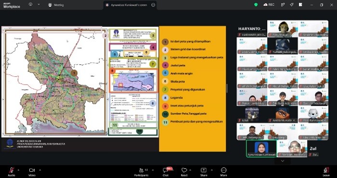Open the Chat panel
This screenshot has height=178, width=337.
(x=166, y=172)
